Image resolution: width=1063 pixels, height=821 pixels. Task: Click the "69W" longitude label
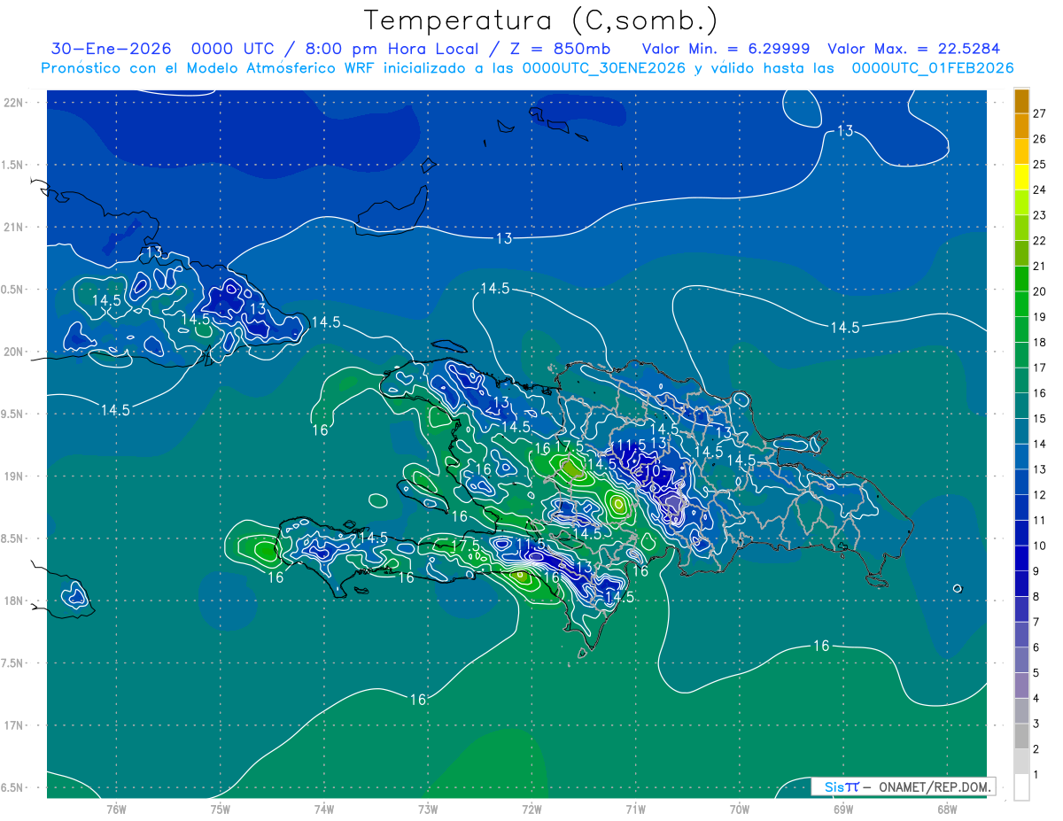[x=843, y=809]
